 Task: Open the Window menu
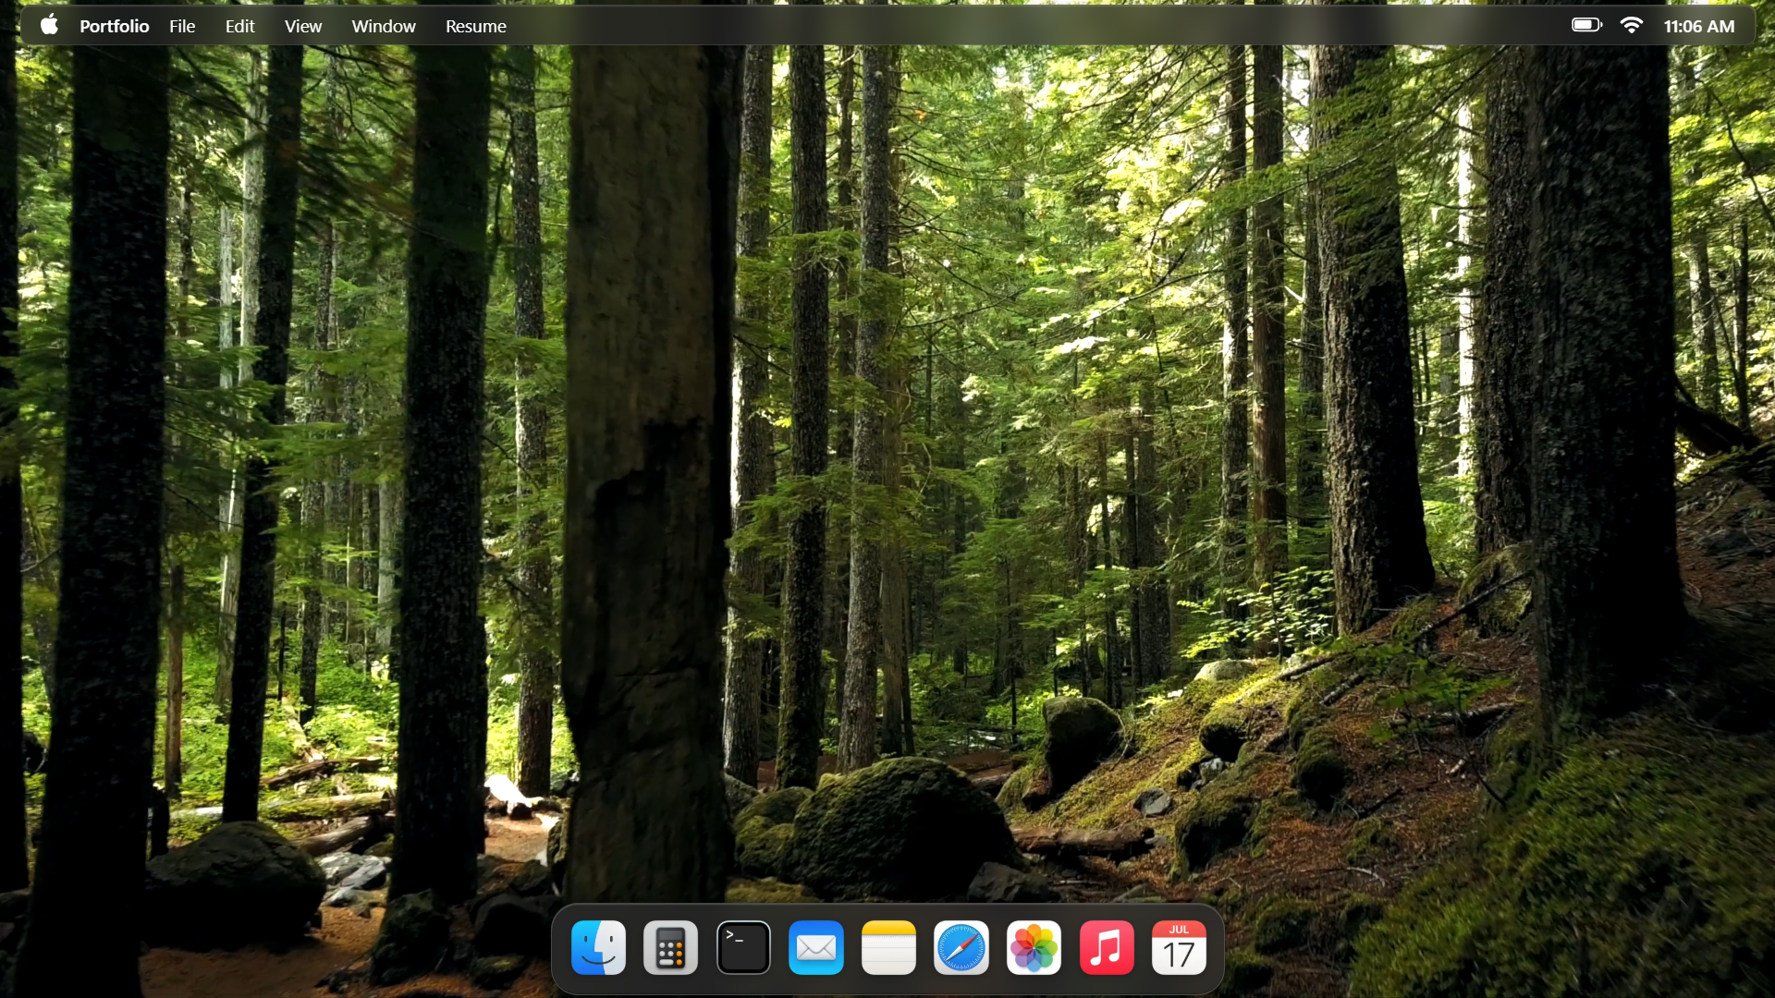383,25
